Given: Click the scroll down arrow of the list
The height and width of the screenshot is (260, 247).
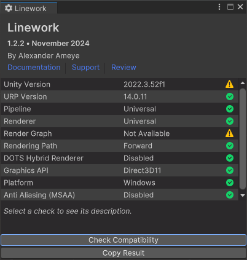Looking at the screenshot, I should click(x=243, y=195).
